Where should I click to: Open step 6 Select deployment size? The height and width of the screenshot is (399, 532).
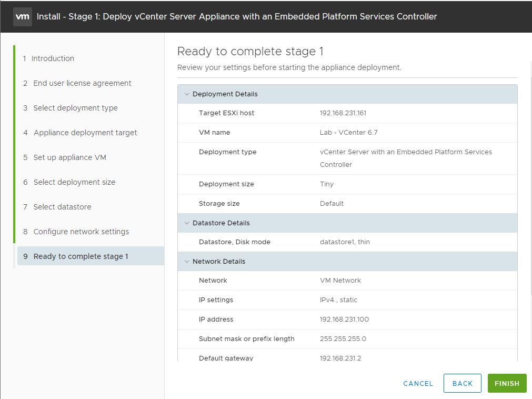69,182
